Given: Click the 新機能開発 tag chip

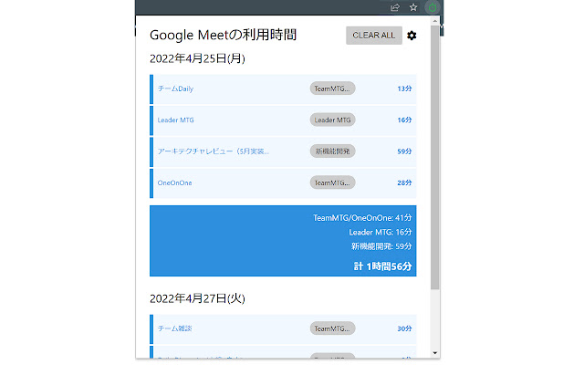Looking at the screenshot, I should tap(332, 151).
